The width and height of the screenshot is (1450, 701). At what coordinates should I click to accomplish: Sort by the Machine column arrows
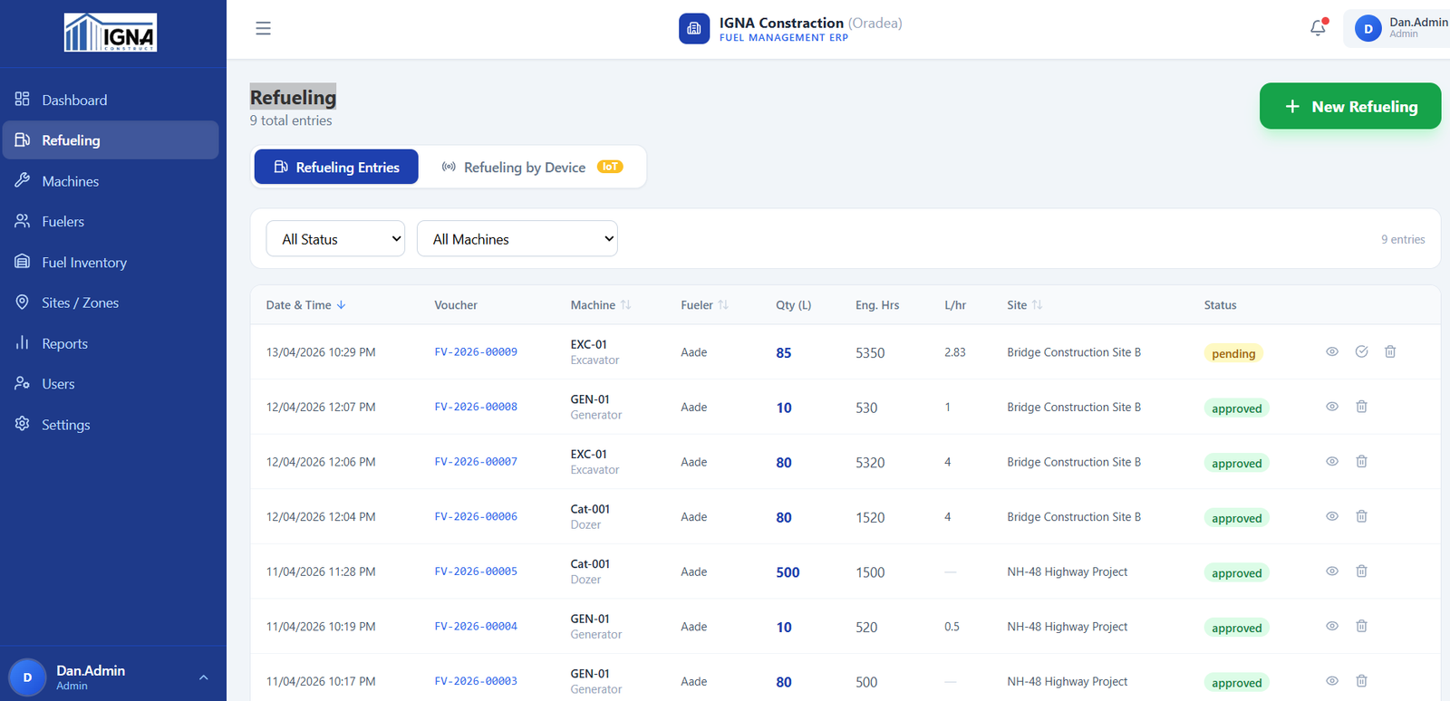point(625,305)
